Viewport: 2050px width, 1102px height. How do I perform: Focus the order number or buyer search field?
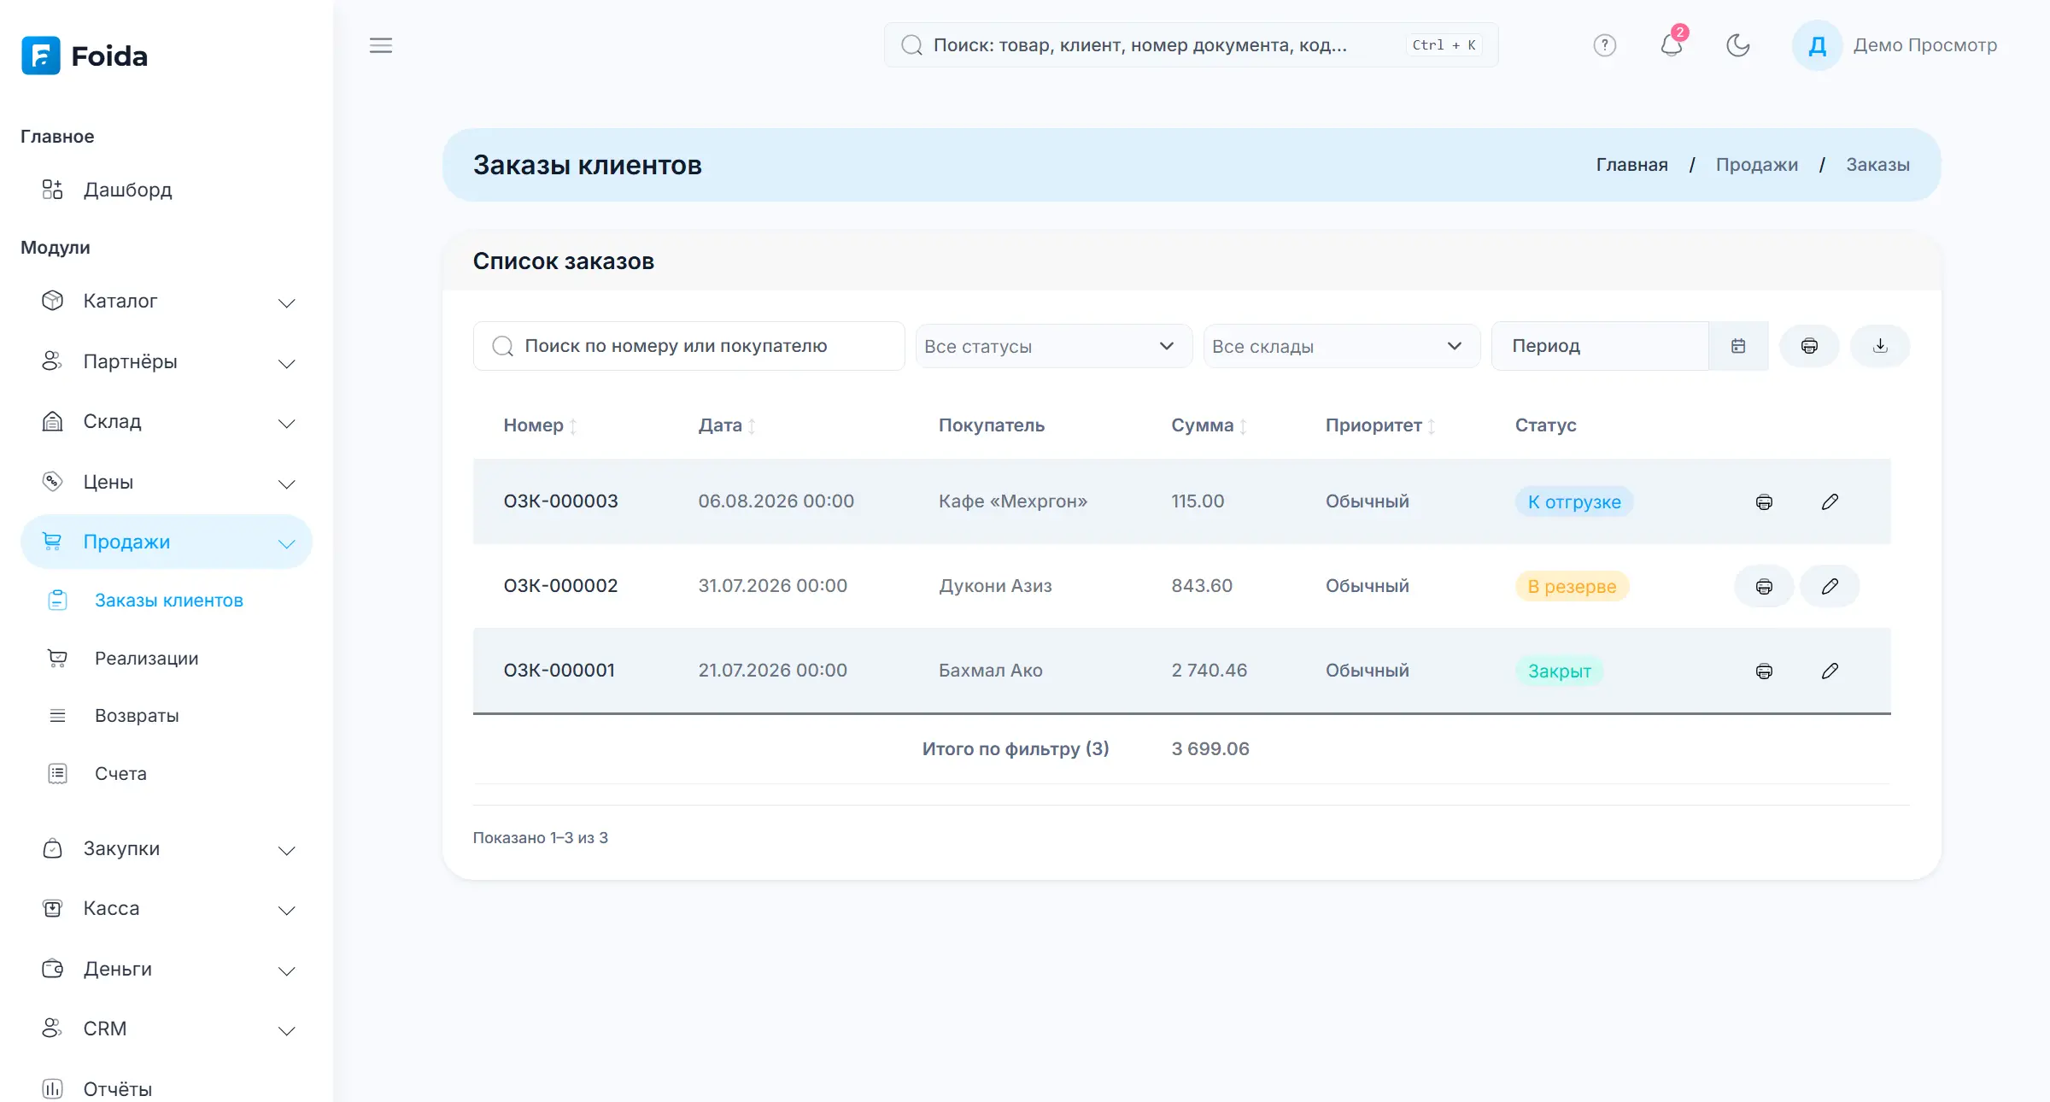coord(688,346)
